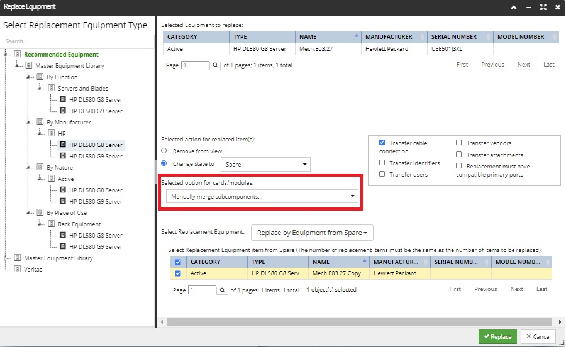Click G8 Server icon under Active node
This screenshot has width=566, height=347.
coord(63,190)
